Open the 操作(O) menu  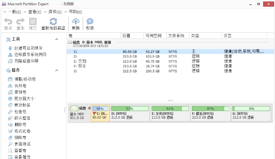point(55,12)
